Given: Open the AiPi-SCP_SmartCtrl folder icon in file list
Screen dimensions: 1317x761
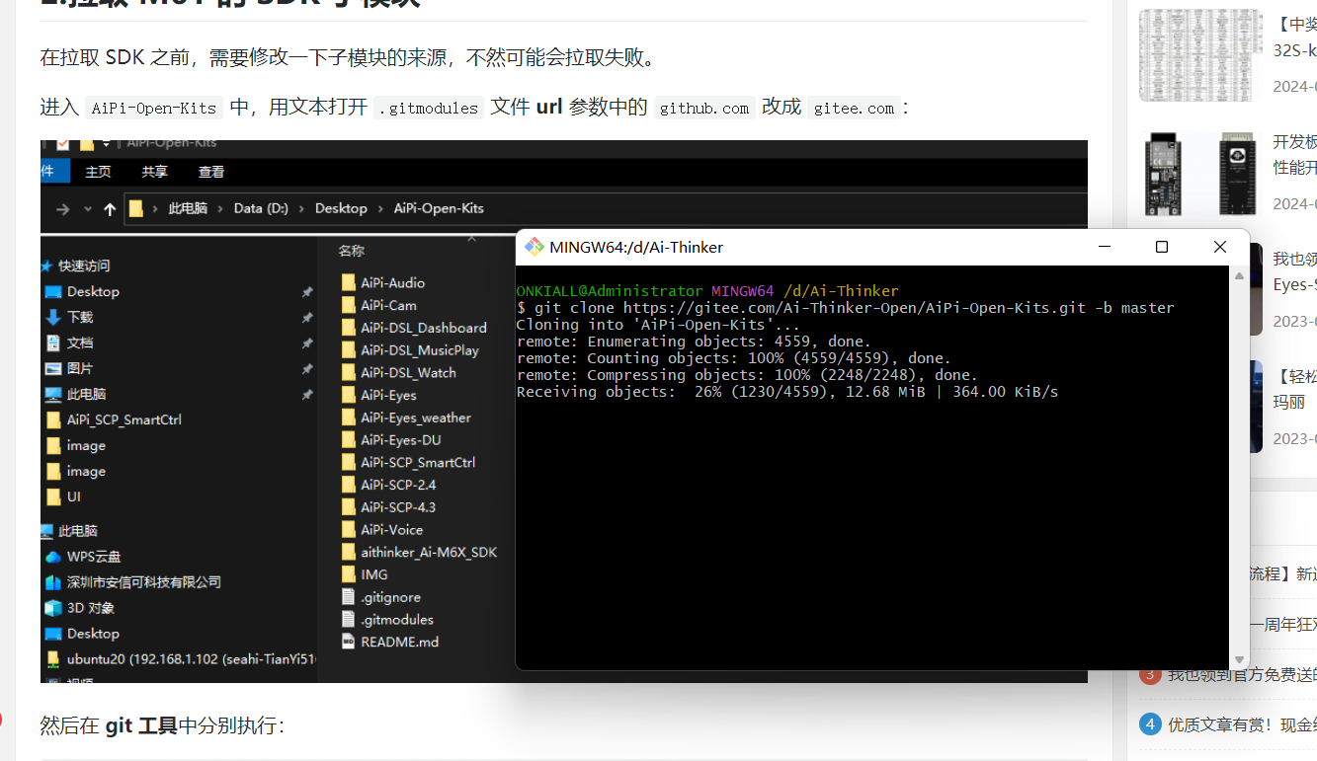Looking at the screenshot, I should [348, 462].
